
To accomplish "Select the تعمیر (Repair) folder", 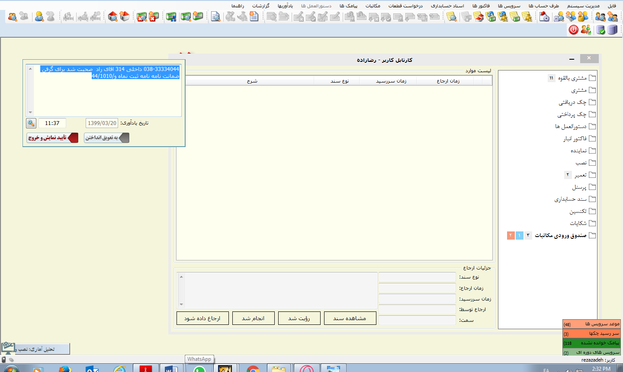I will coord(580,175).
